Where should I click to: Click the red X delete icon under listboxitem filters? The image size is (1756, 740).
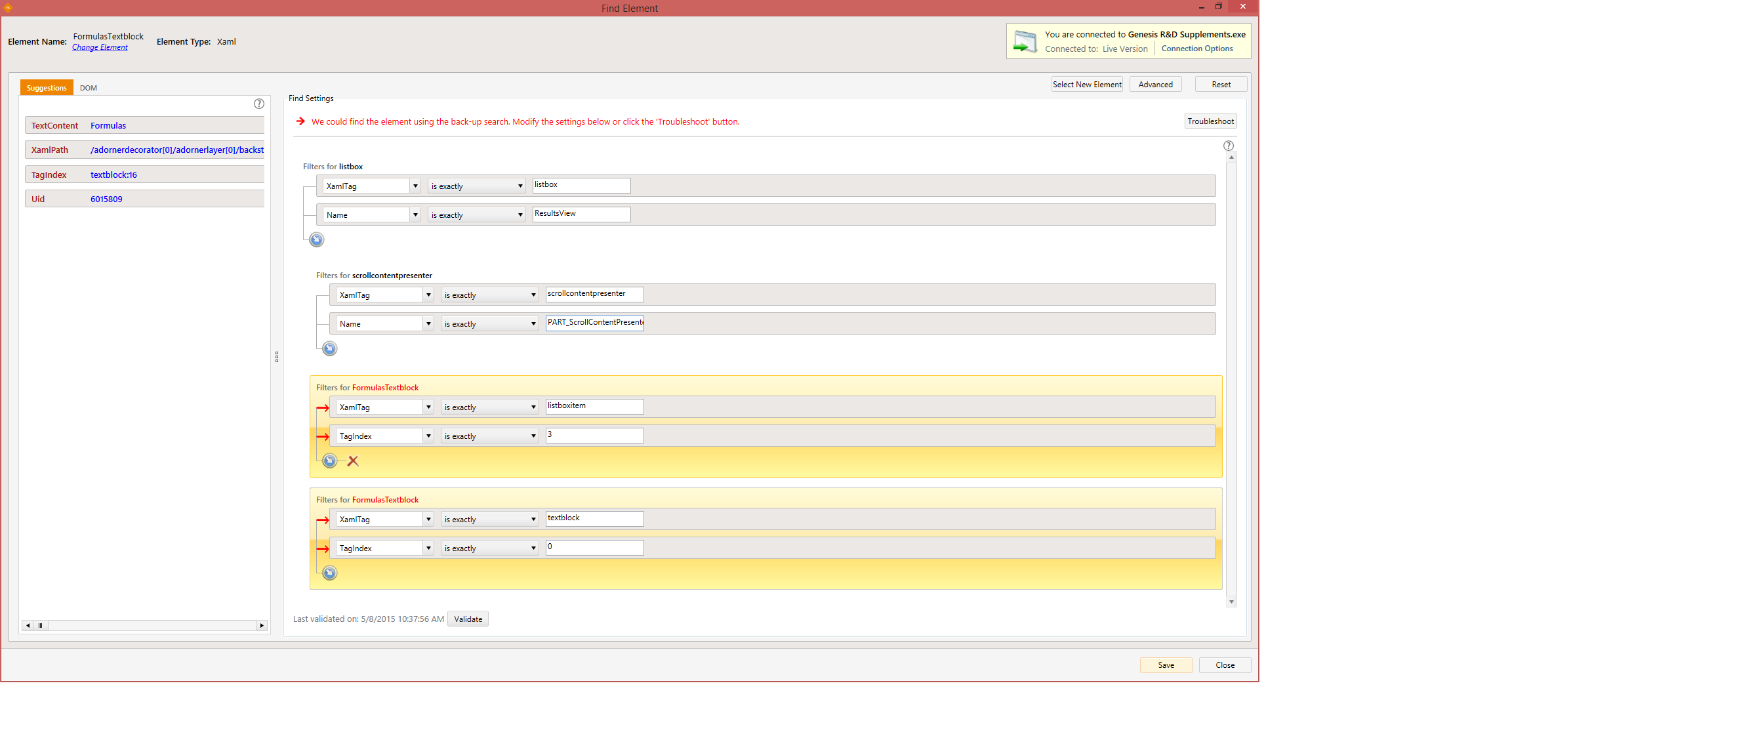click(x=352, y=461)
